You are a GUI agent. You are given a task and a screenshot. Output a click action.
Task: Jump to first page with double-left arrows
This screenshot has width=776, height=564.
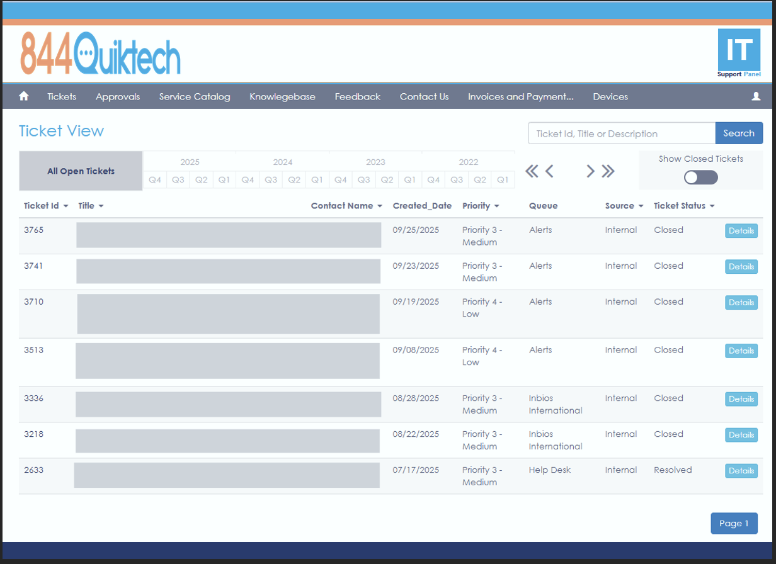click(532, 171)
